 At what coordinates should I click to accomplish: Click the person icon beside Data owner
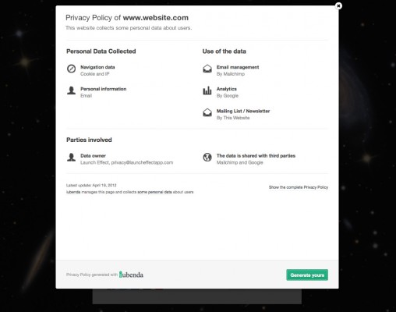click(x=71, y=158)
